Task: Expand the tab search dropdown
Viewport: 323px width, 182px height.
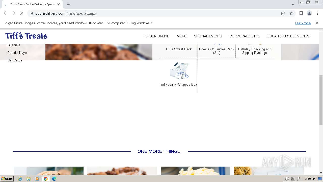Action: tap(293, 4)
